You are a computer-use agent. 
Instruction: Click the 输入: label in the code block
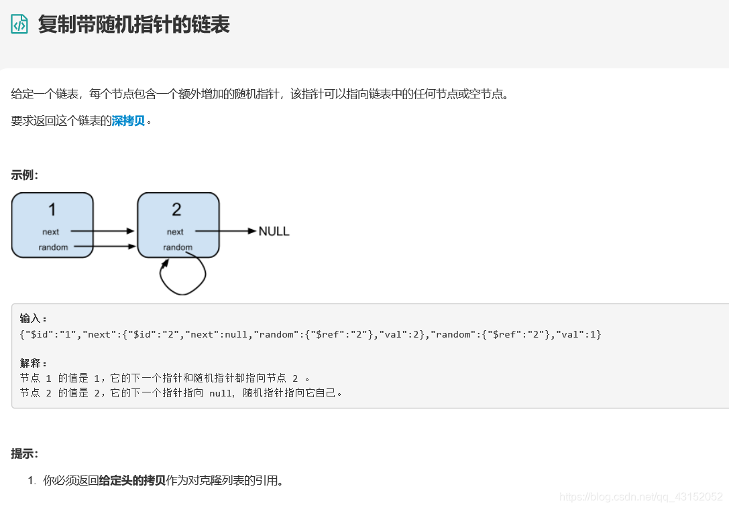coord(33,318)
